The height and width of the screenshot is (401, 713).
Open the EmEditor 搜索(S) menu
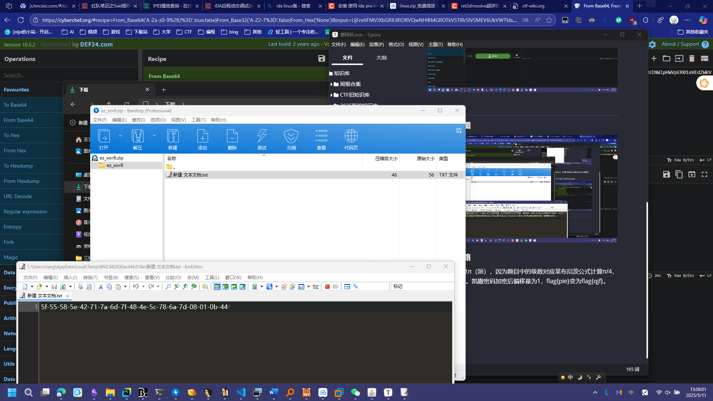132,278
